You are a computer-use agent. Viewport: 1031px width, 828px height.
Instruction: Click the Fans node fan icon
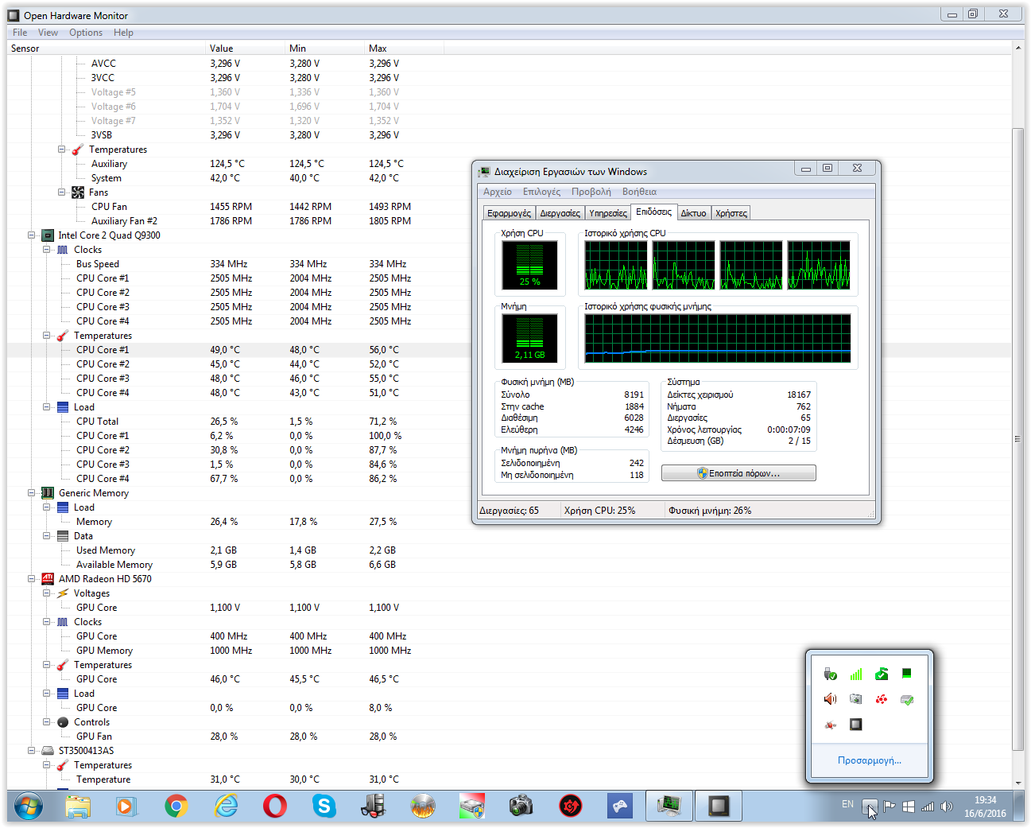[x=78, y=192]
